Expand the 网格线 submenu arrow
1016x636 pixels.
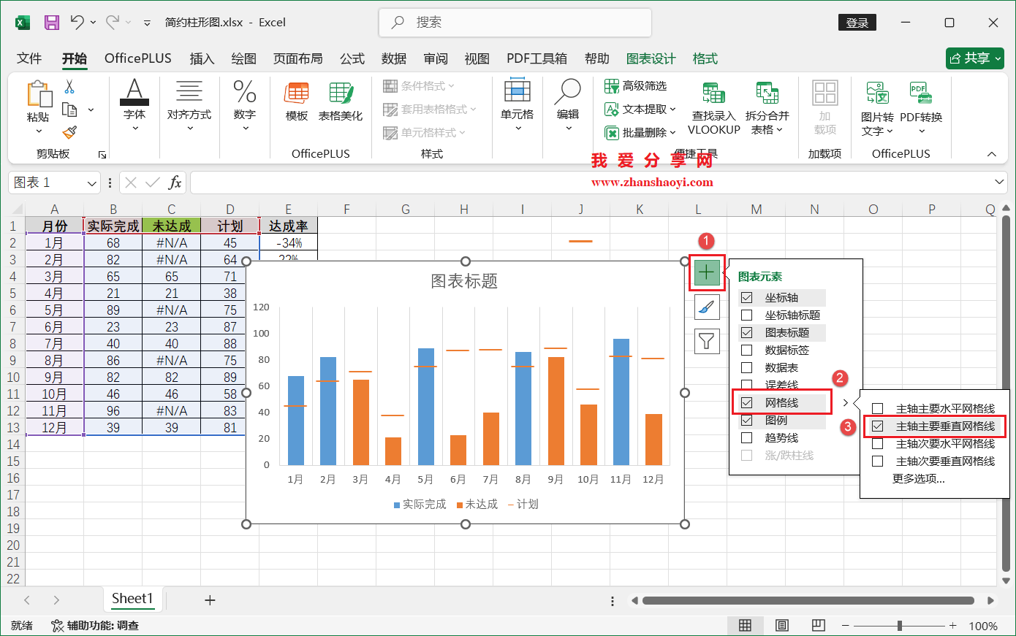[x=846, y=402]
